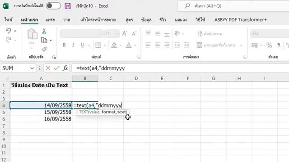Toggle the AutoSave switch
The width and height of the screenshot is (289, 162).
(53, 6)
